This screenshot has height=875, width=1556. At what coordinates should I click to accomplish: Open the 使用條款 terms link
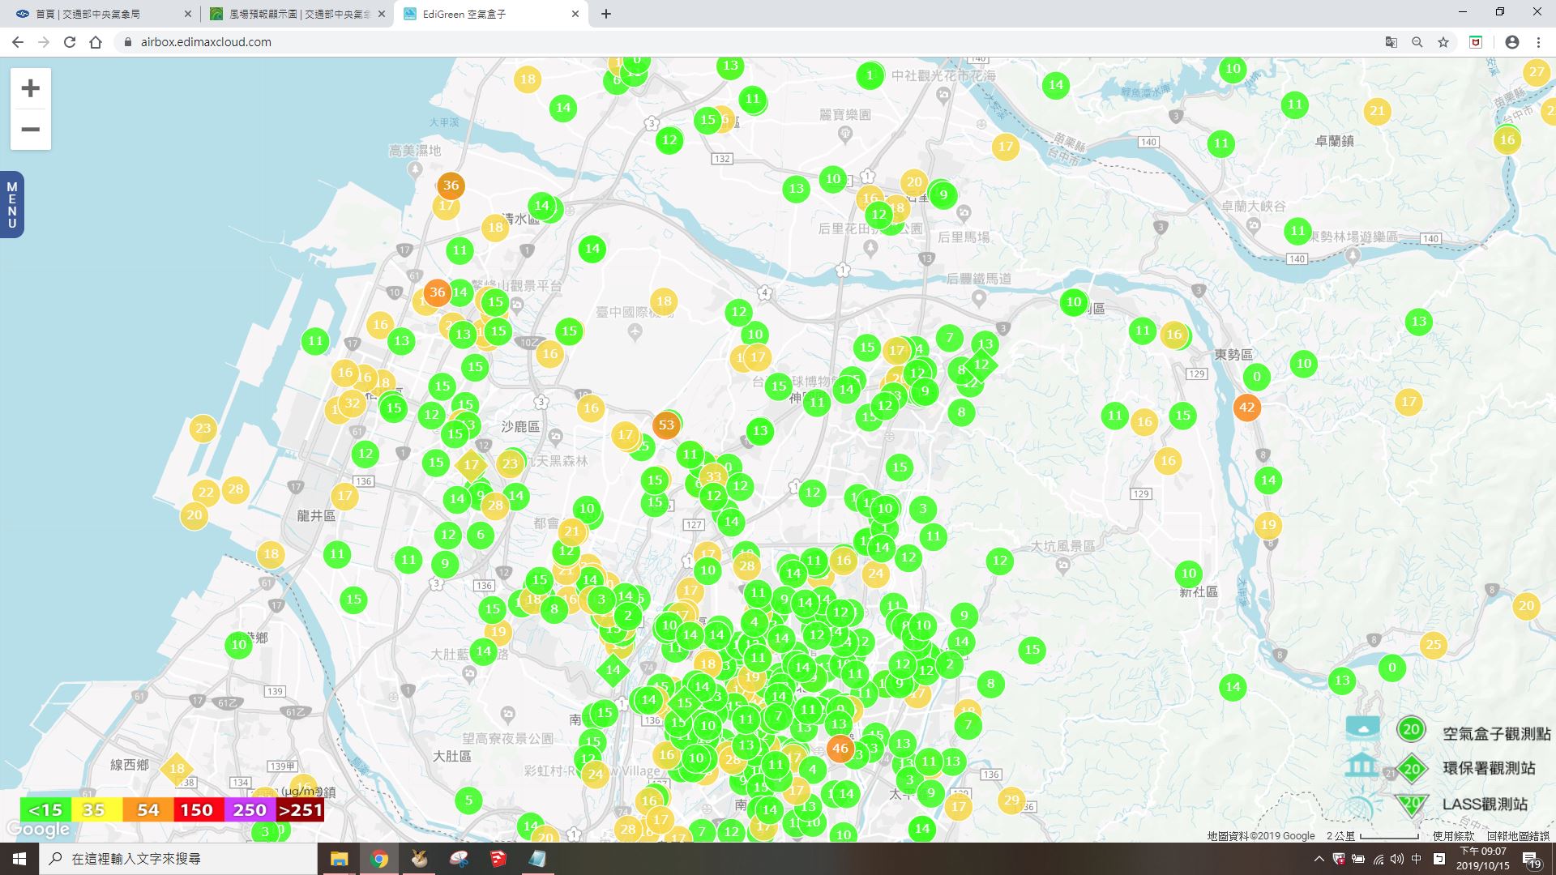coord(1453,836)
